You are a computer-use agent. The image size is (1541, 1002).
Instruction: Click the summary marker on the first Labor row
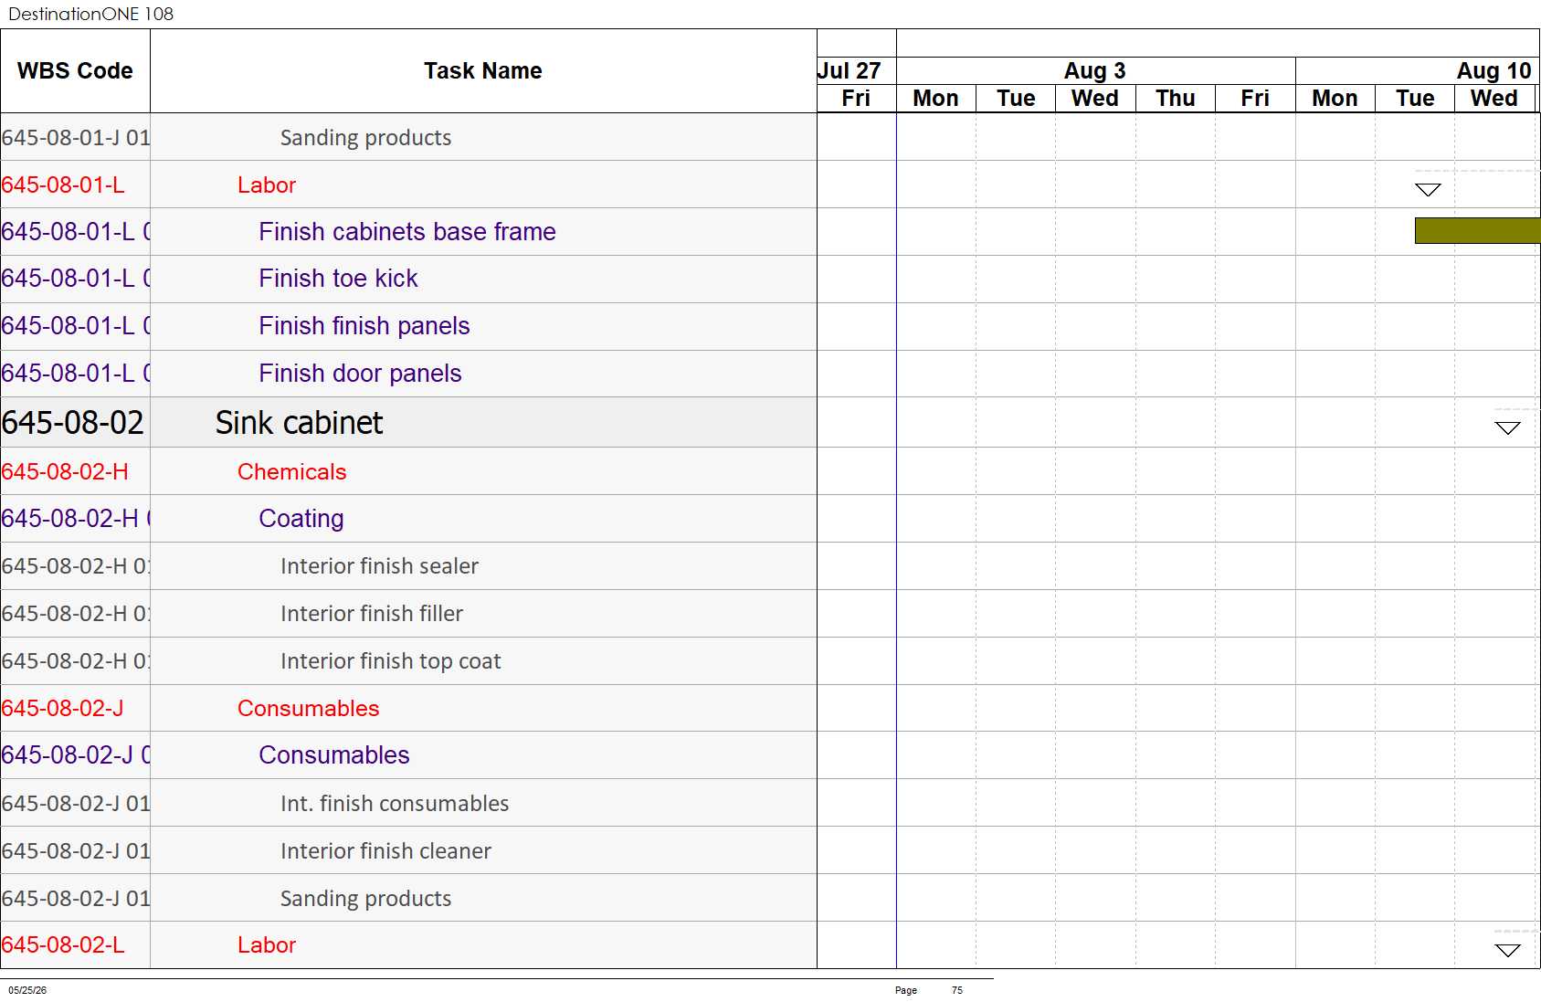[x=1428, y=189]
